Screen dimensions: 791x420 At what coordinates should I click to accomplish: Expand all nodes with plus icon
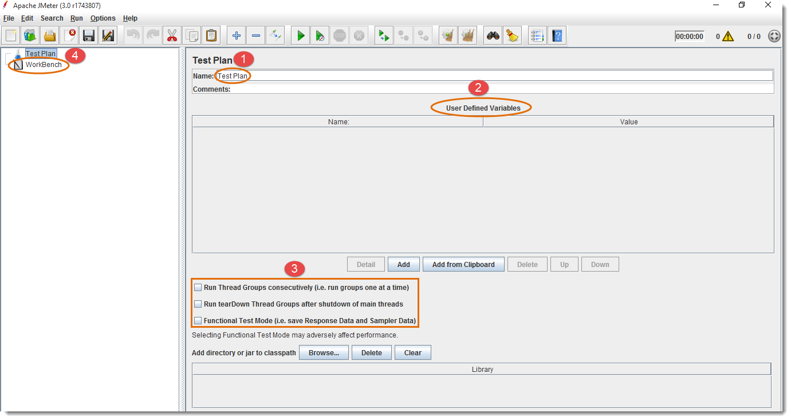pos(237,36)
